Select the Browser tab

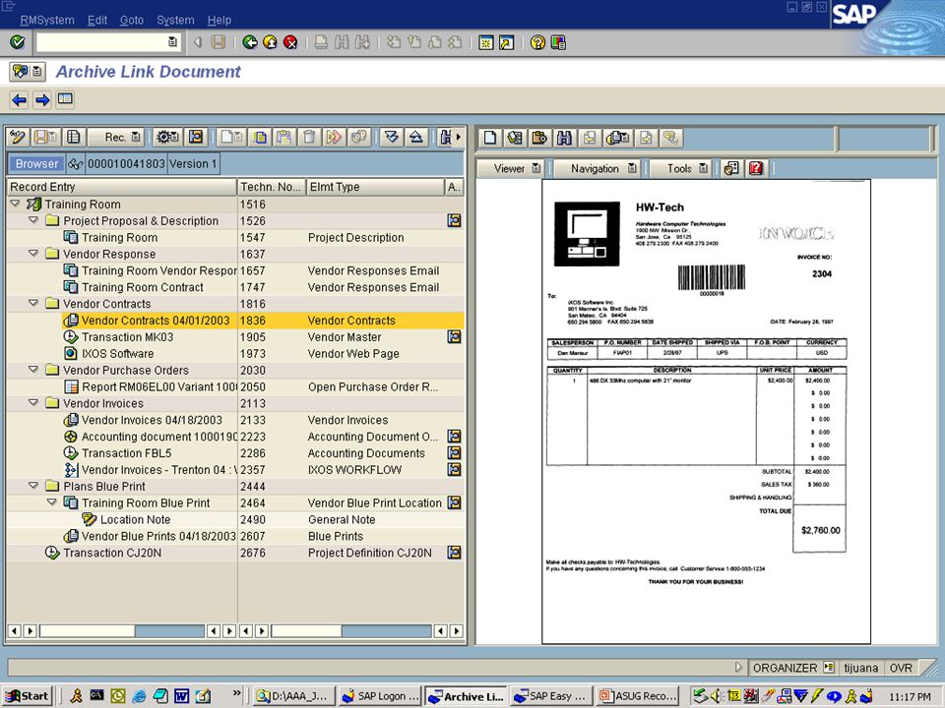click(x=36, y=164)
